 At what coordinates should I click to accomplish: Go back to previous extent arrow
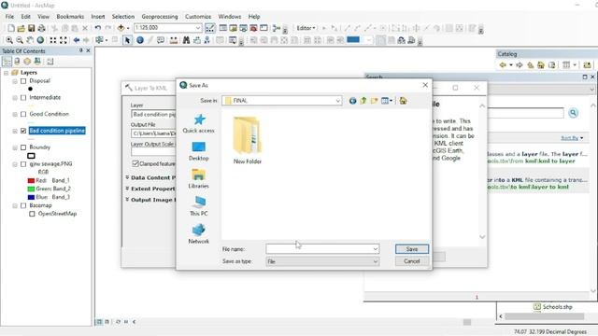pyautogui.click(x=77, y=40)
